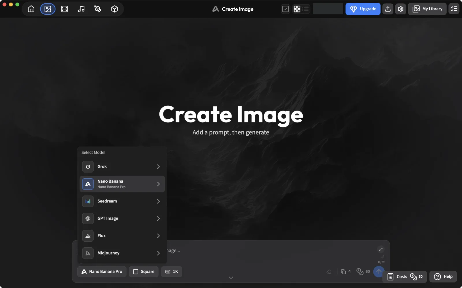Open My Library
Image resolution: width=462 pixels, height=288 pixels.
[427, 9]
